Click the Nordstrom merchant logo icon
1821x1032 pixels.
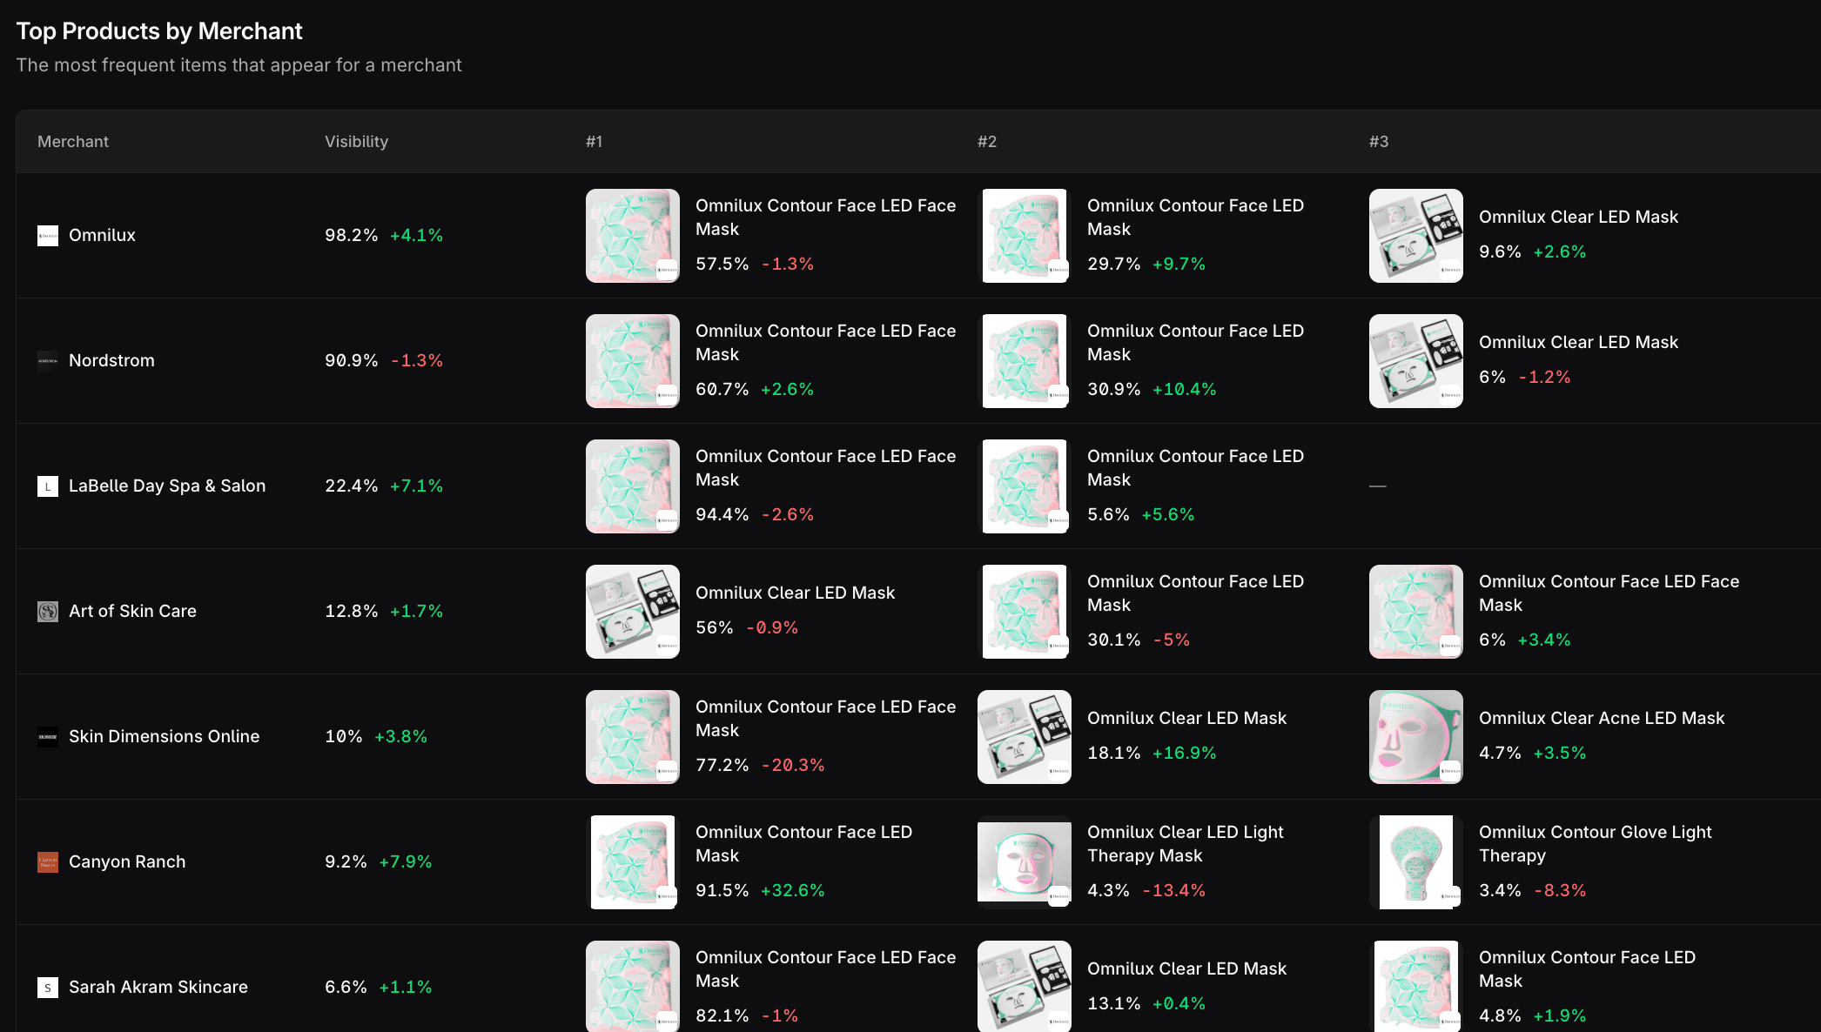click(x=48, y=361)
